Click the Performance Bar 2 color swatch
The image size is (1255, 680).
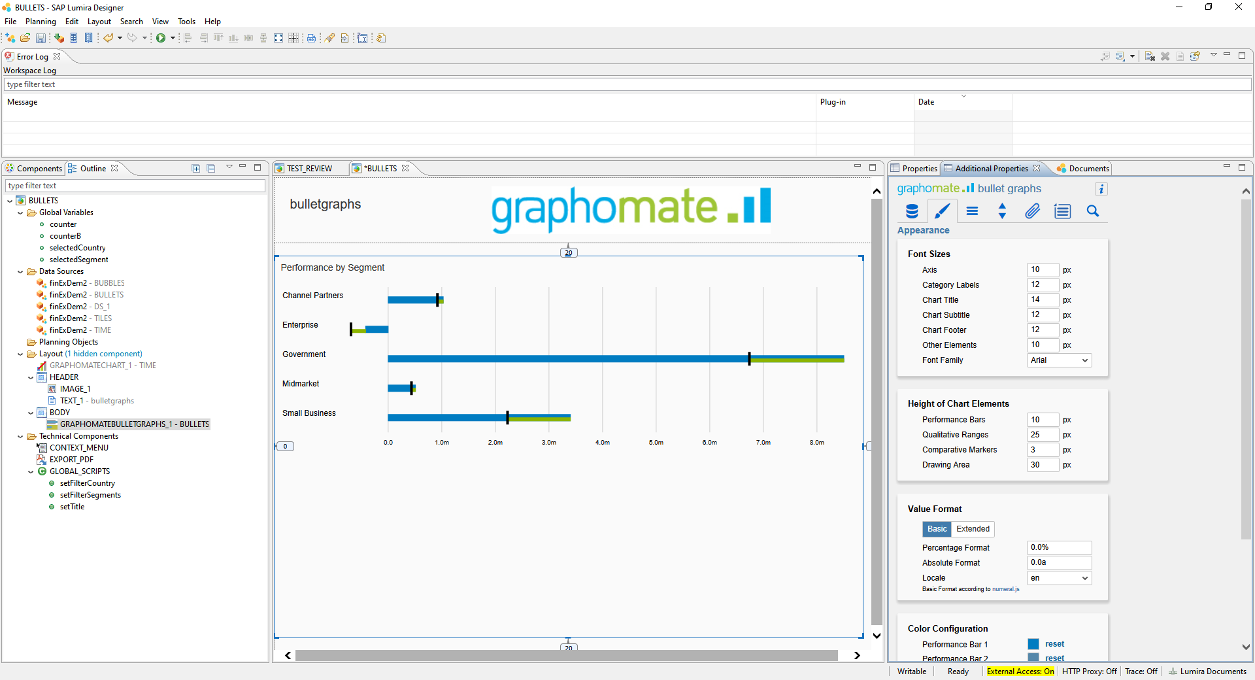tap(1033, 658)
